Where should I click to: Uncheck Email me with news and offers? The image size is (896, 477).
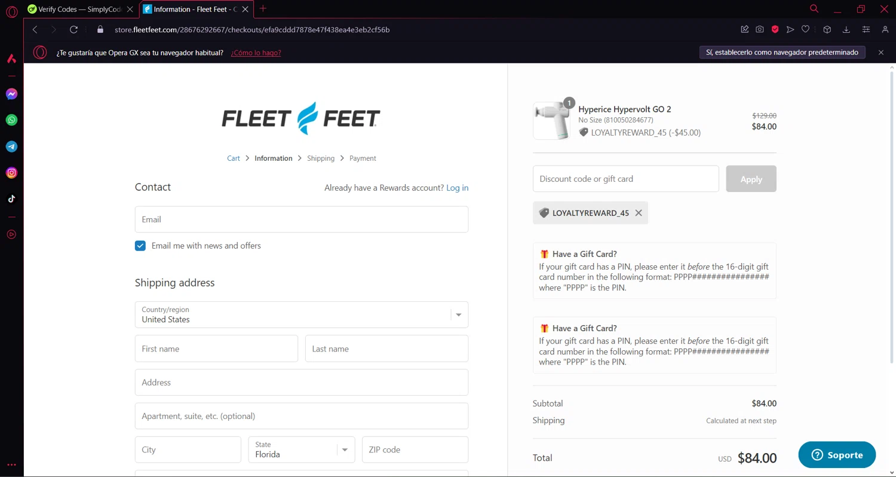(140, 246)
